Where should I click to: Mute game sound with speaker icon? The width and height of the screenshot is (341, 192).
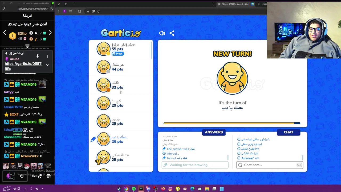[x=162, y=33]
